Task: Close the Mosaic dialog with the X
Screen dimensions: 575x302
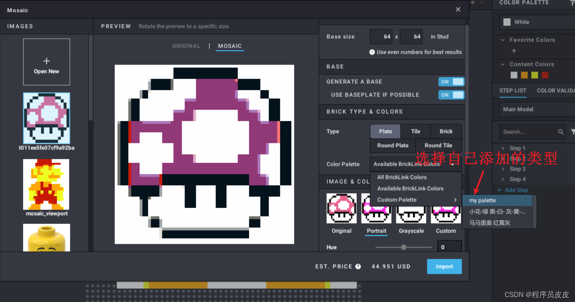Action: click(x=458, y=9)
